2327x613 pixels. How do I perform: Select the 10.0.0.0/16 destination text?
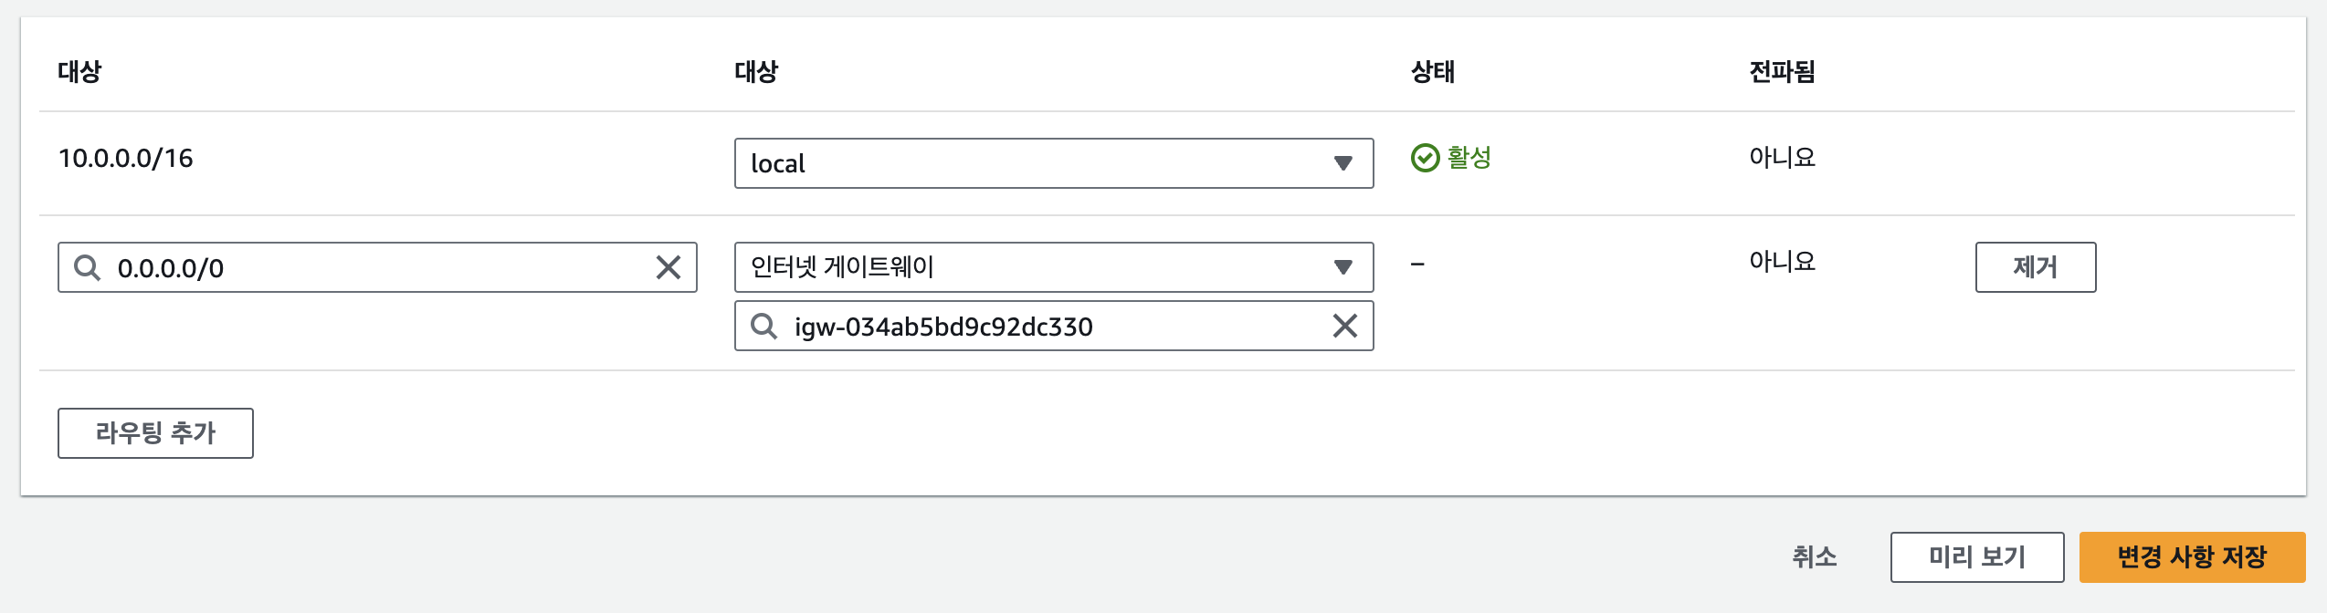click(x=126, y=158)
